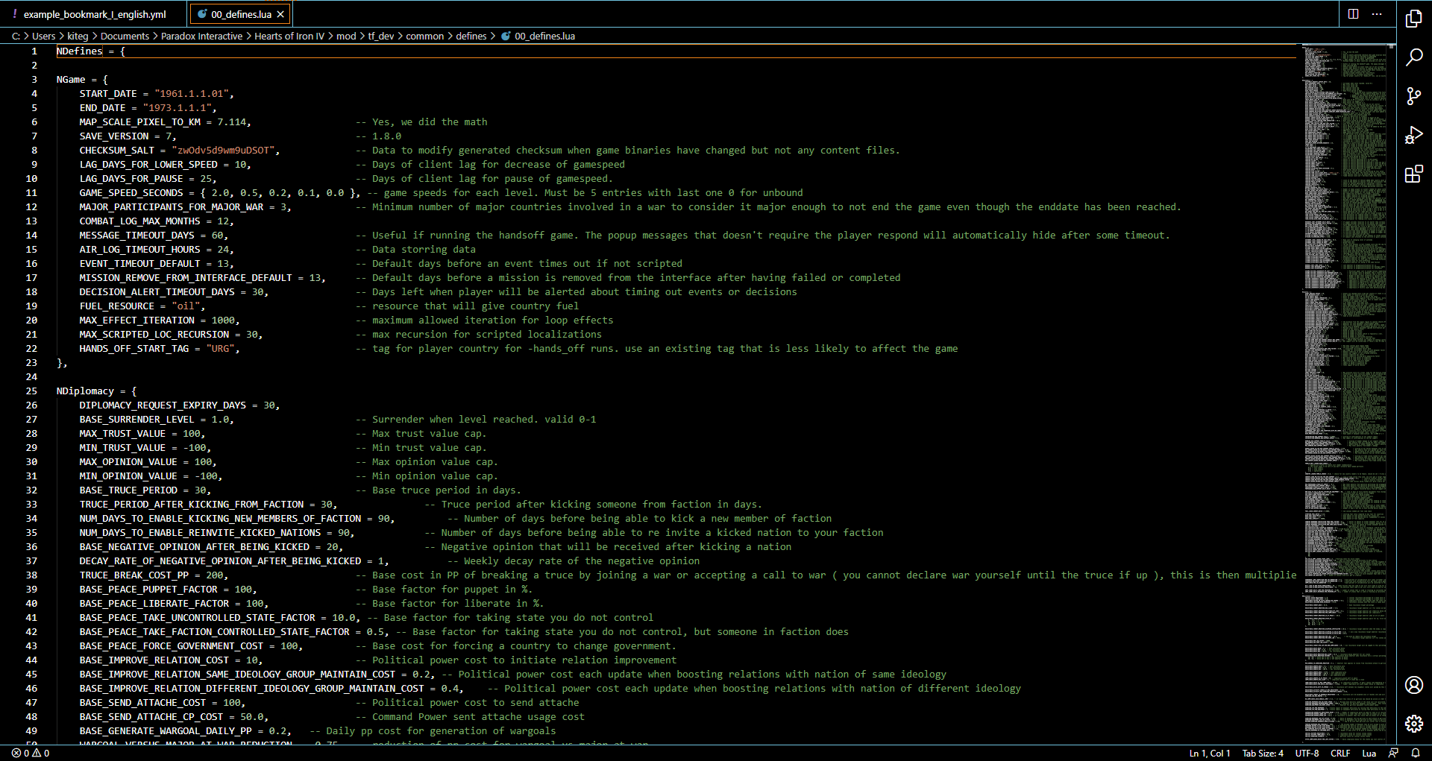Viewport: 1432px width, 761px height.
Task: Open the kiteg breadcrumb segment
Action: click(78, 36)
